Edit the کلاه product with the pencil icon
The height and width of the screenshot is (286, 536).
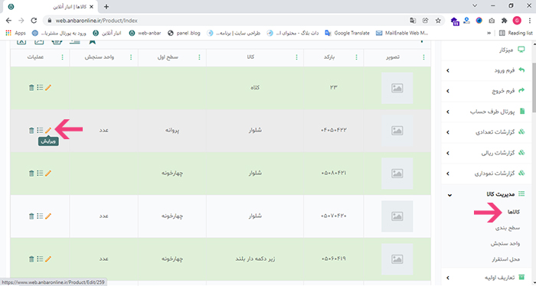click(48, 88)
